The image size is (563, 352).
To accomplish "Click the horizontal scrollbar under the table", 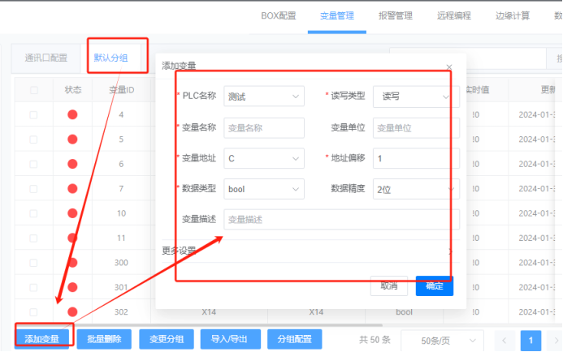I will 198,325.
